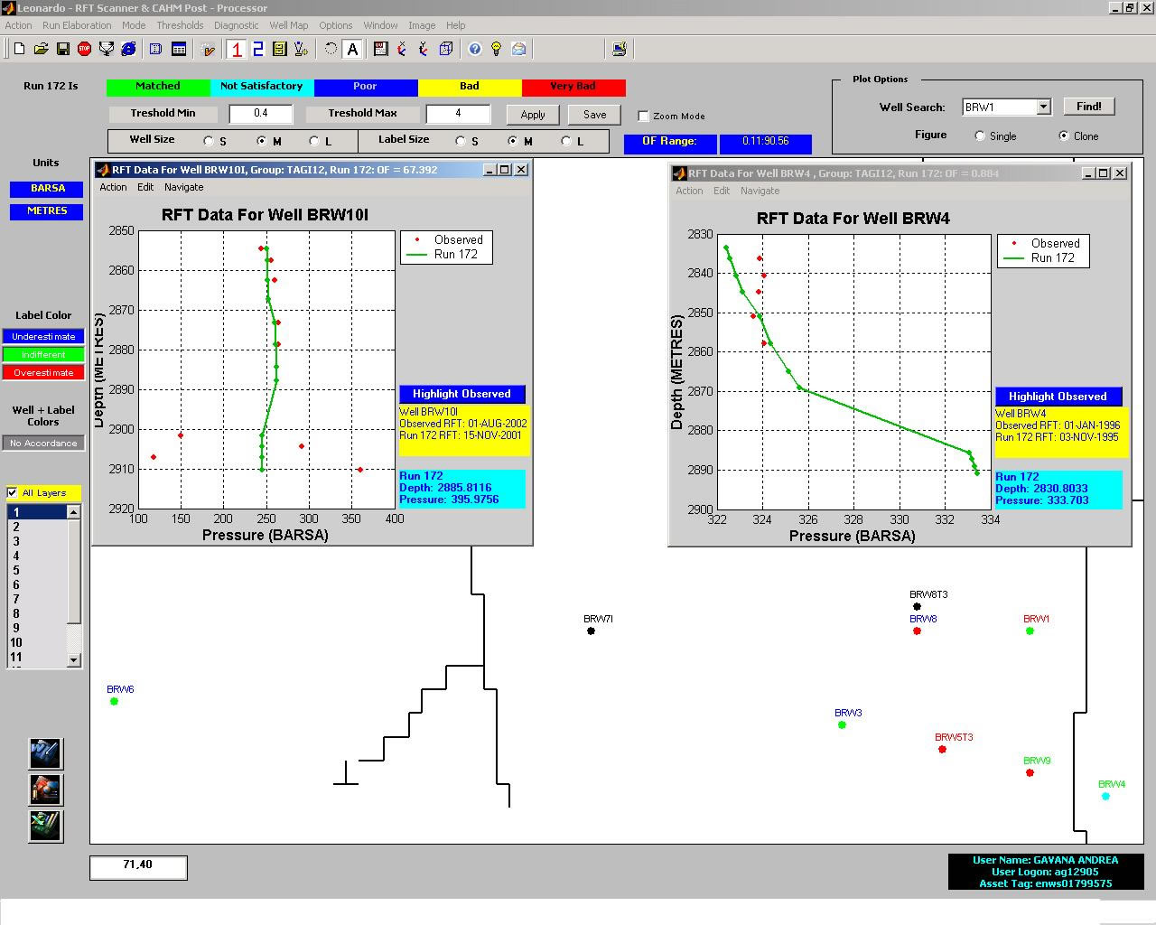This screenshot has height=925, width=1156.
Task: Uncheck the All Layers checkbox
Action: [13, 492]
